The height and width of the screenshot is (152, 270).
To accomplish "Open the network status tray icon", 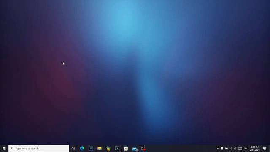I will click(235, 148).
